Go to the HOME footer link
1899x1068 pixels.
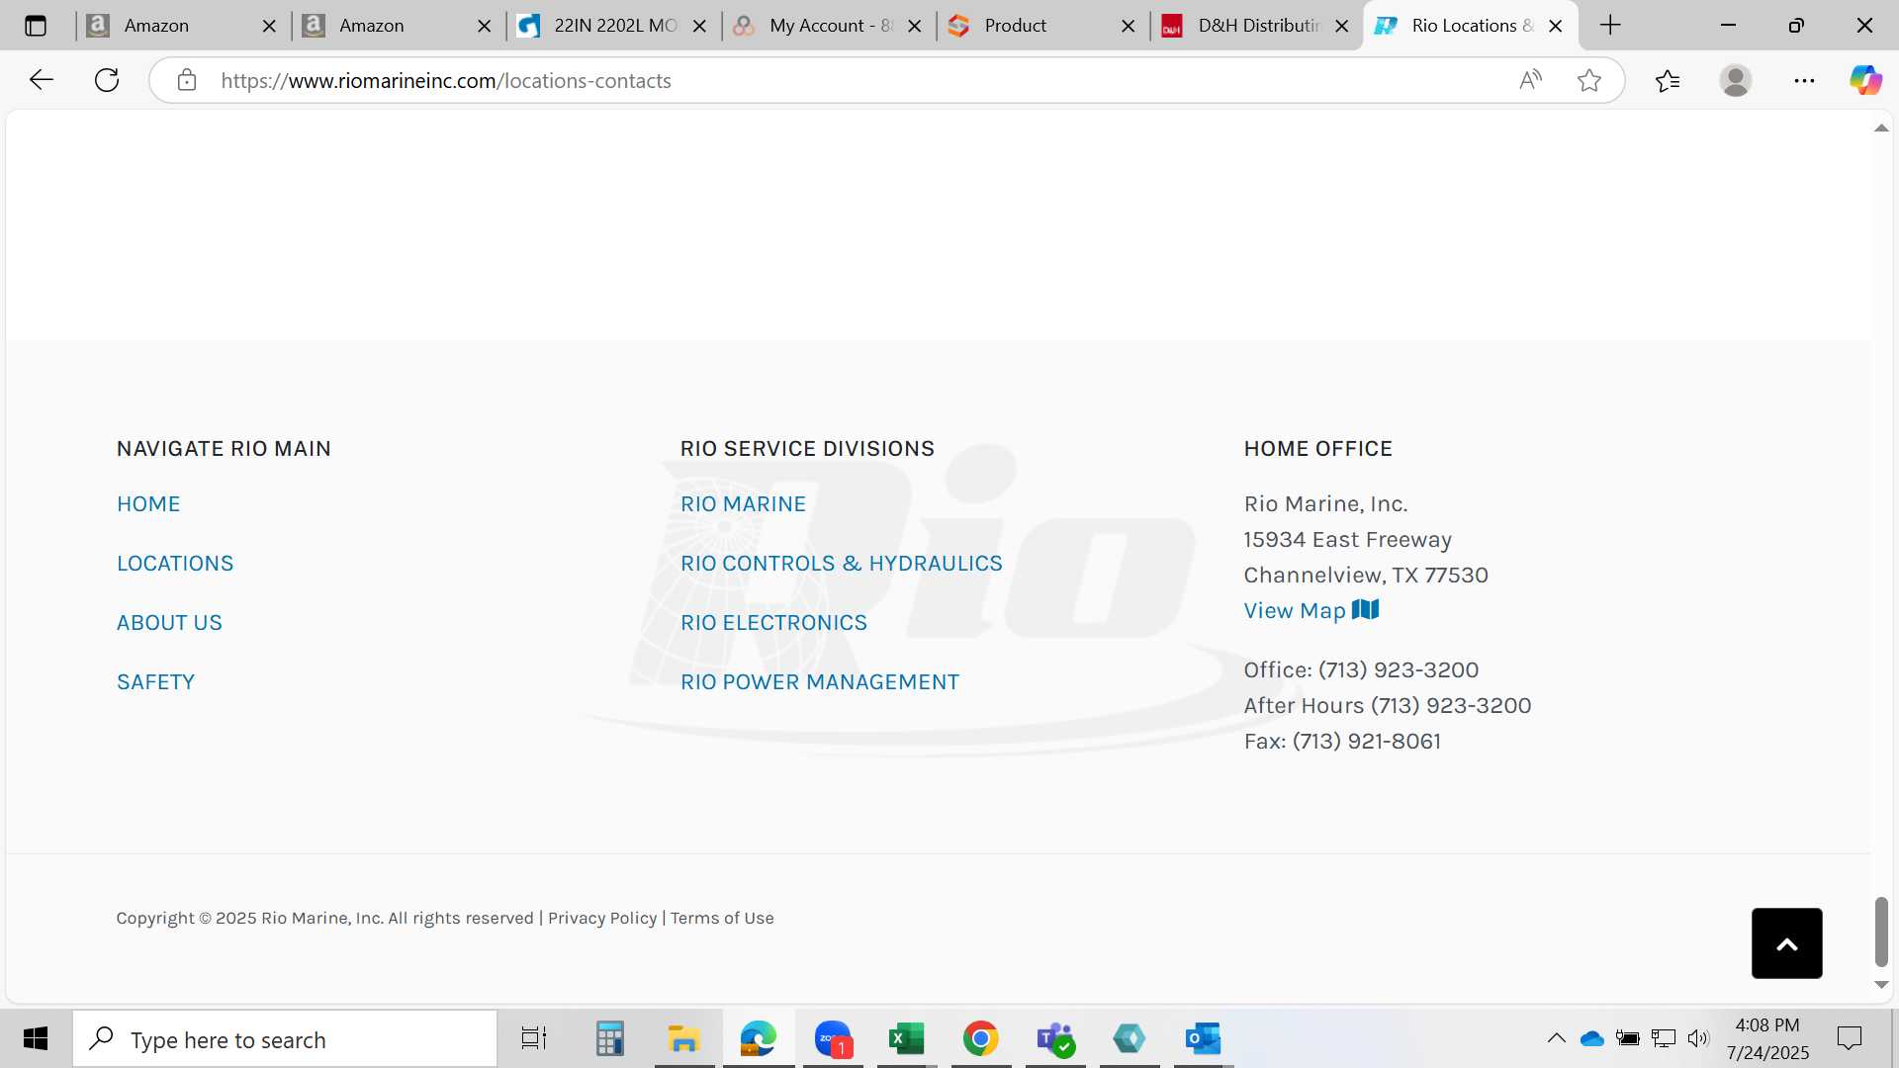pos(148,504)
